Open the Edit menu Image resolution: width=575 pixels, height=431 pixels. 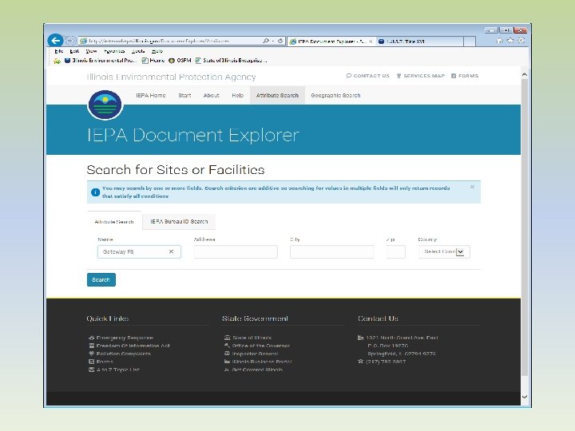click(74, 51)
